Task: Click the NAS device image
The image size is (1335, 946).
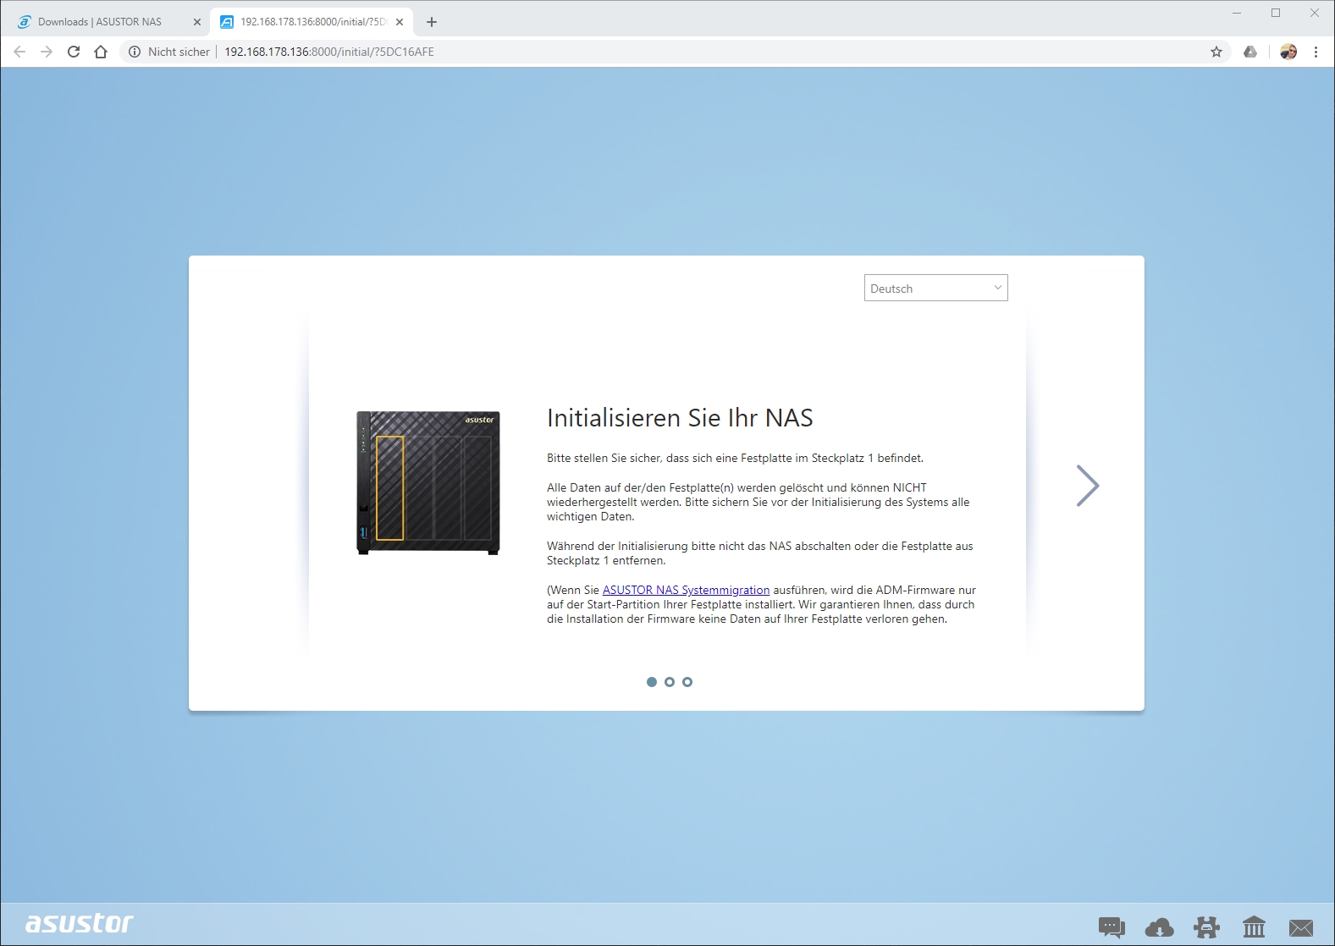Action: click(x=428, y=483)
